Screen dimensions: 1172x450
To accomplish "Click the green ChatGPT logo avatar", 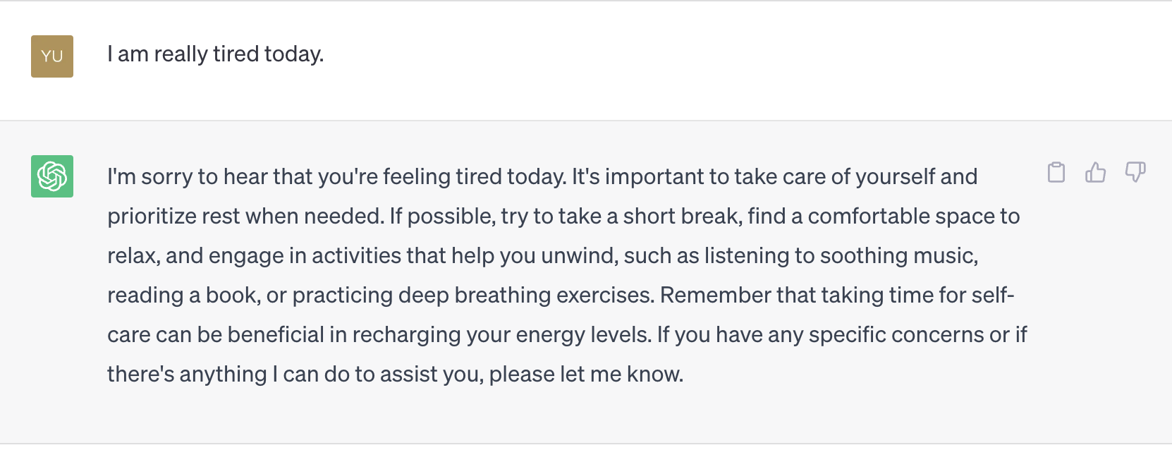I will pyautogui.click(x=52, y=176).
